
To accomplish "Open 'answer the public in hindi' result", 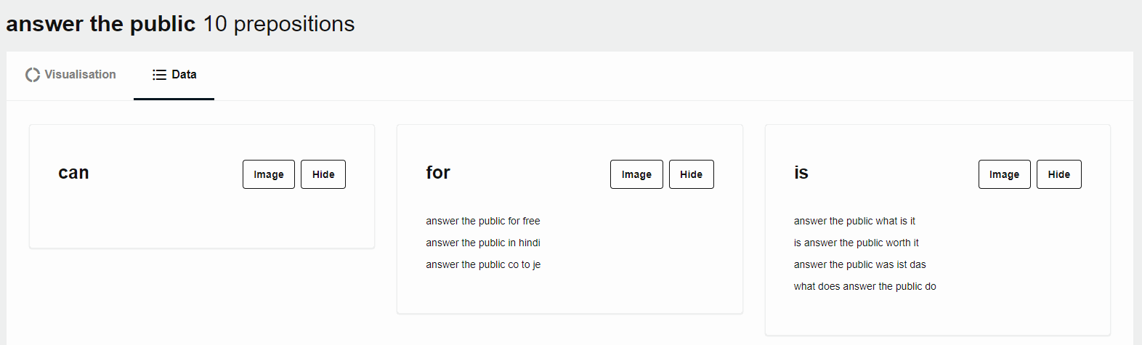I will (483, 243).
